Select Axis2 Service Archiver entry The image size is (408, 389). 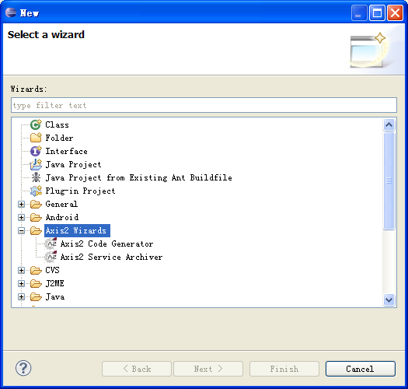[111, 258]
